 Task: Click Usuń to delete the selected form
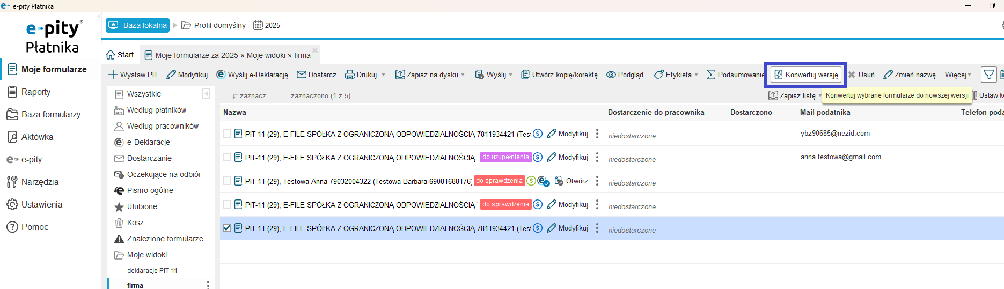[x=861, y=75]
